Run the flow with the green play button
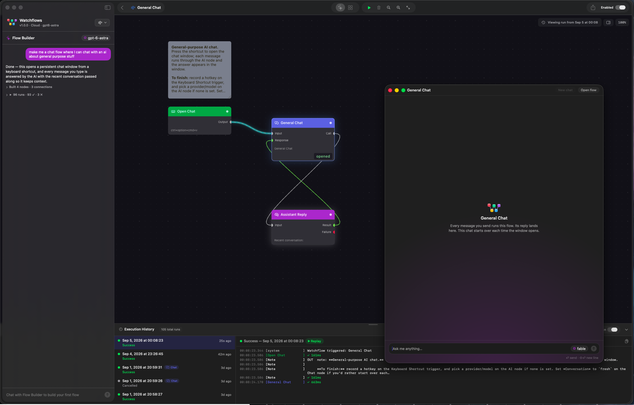This screenshot has height=405, width=634. click(x=369, y=8)
